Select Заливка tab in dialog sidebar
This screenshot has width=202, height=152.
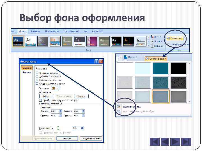[27, 68]
